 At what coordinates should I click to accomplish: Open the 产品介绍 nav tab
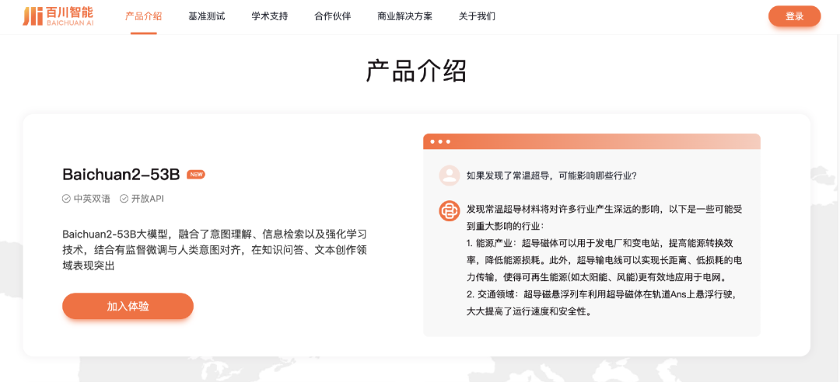(144, 16)
